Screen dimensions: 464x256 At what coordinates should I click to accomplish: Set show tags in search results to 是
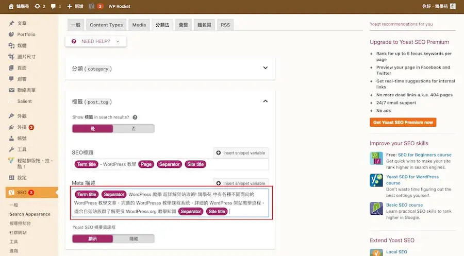(93, 129)
